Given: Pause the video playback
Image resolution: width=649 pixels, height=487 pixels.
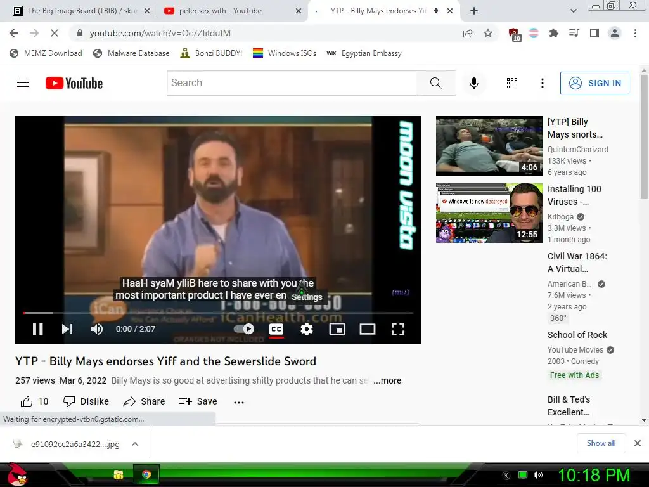Looking at the screenshot, I should [x=37, y=329].
